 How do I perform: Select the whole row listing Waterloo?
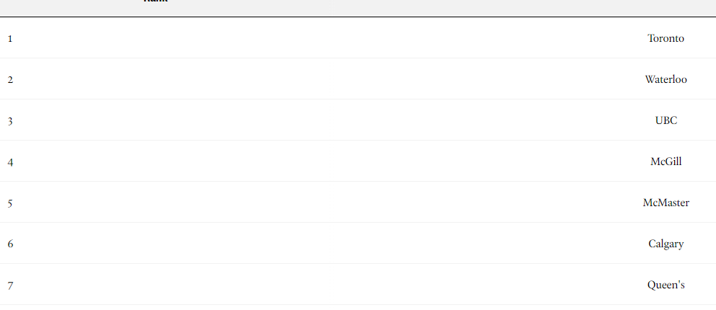pos(358,79)
